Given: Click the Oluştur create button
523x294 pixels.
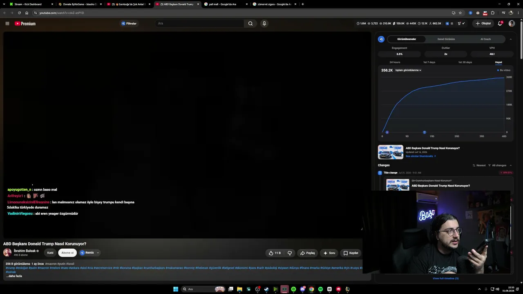Looking at the screenshot, I should (483, 23).
